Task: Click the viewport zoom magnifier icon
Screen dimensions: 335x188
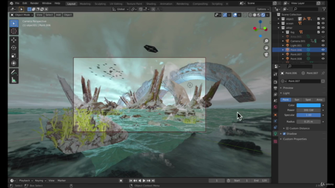Action: coord(266,41)
